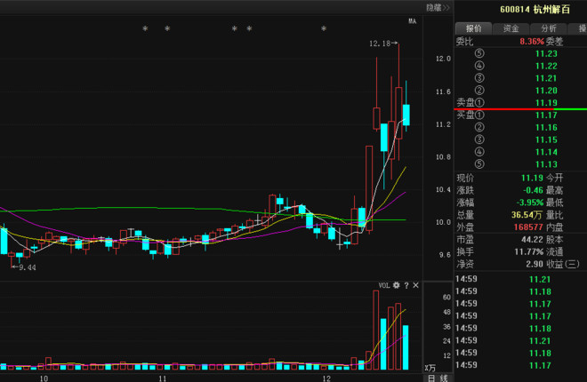Switch to the 分析 tab
The image size is (587, 382).
point(549,28)
